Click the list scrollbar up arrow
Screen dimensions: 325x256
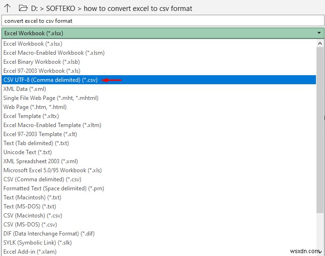click(320, 43)
